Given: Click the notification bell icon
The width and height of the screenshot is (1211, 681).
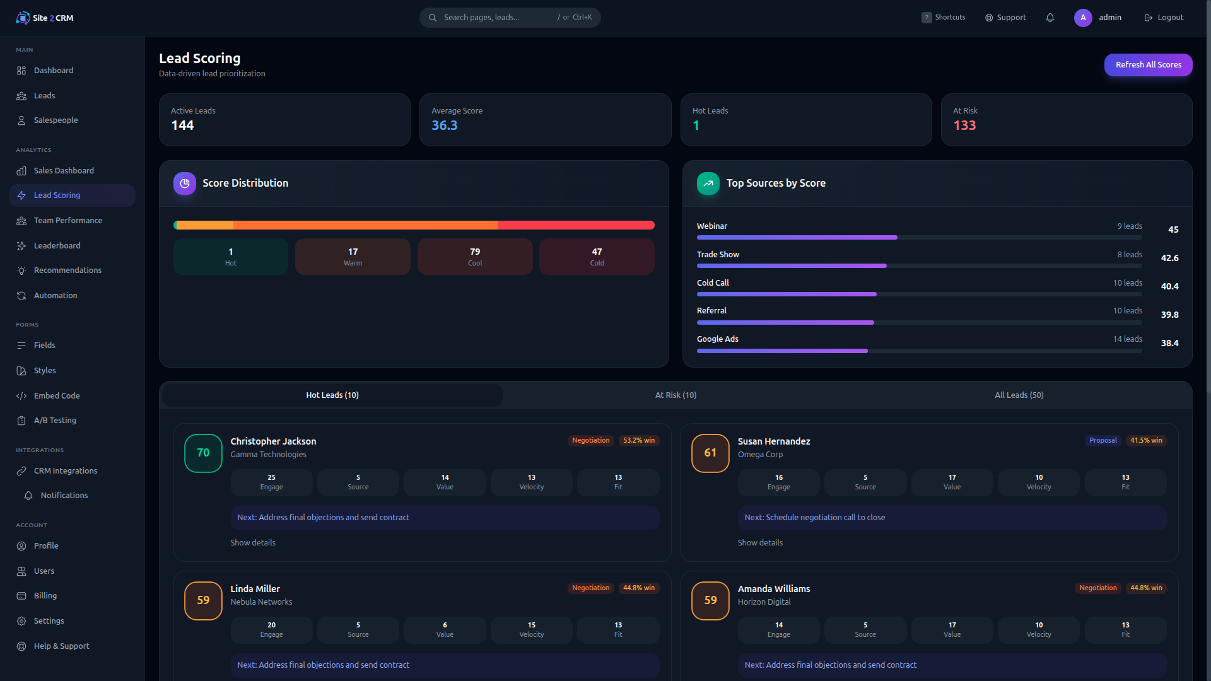Looking at the screenshot, I should [x=1050, y=18].
